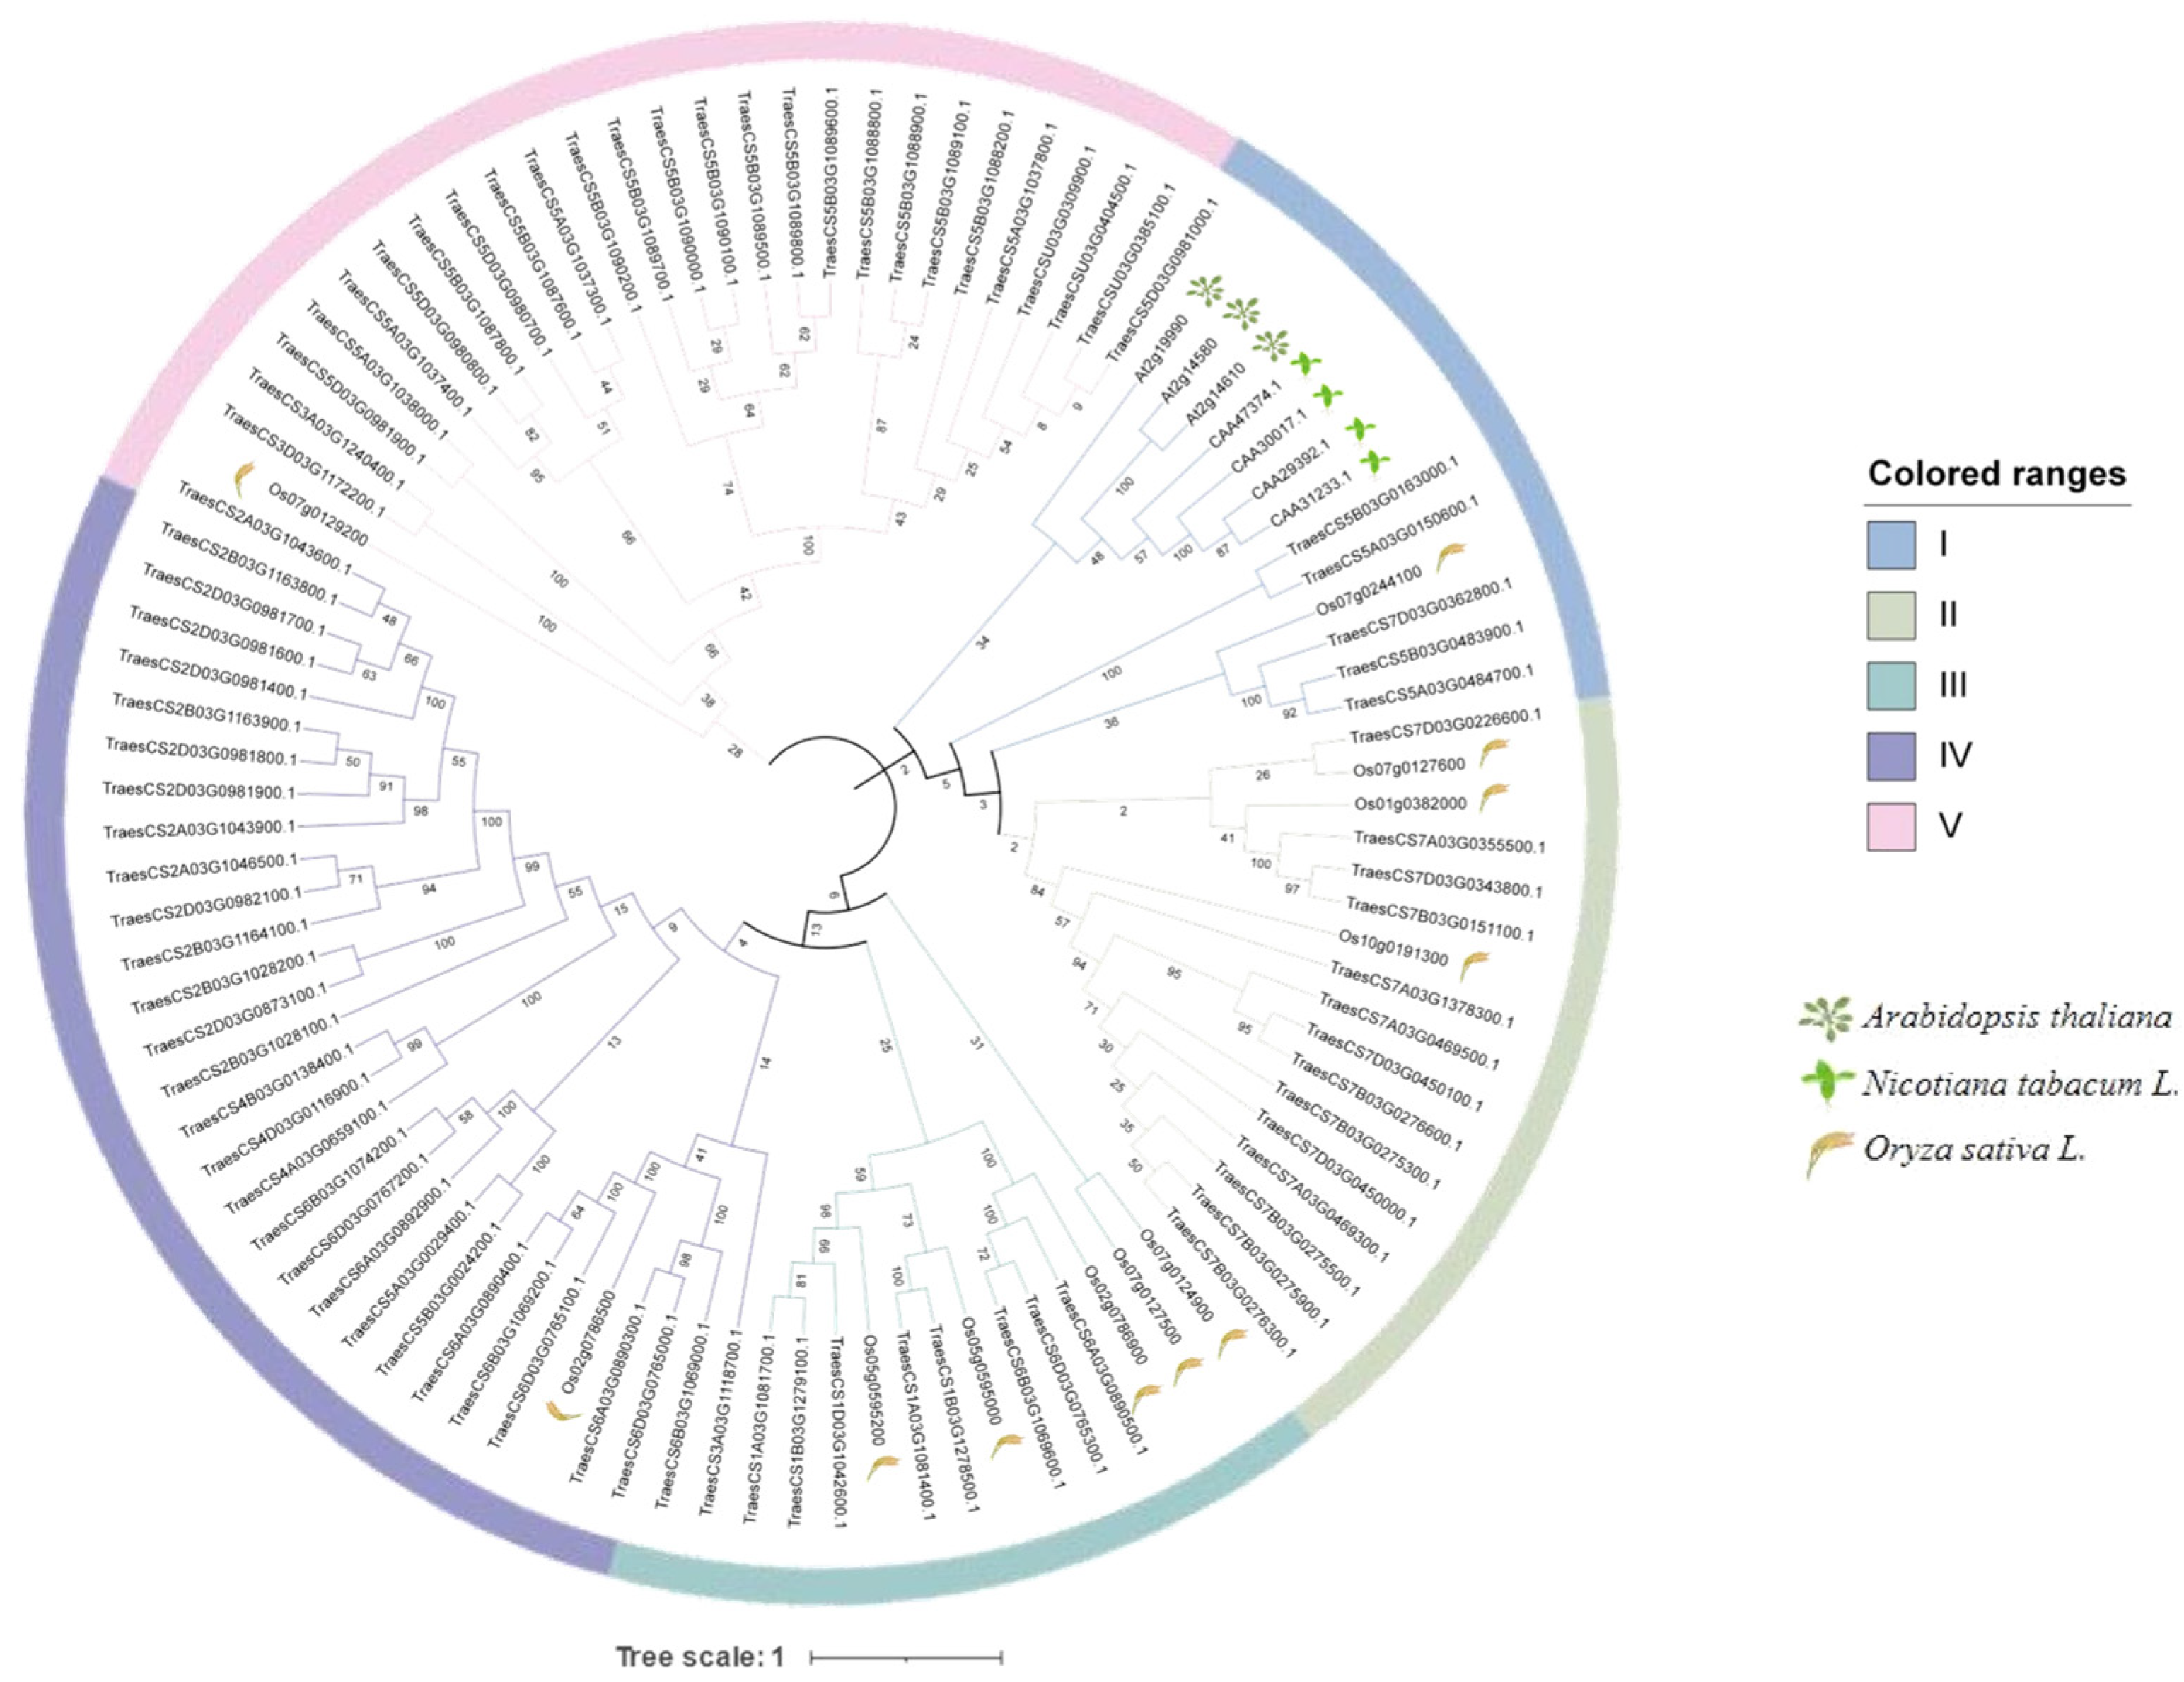
Task: Select leaf label TraesCS7B03G0151100.1
Action: [x=1439, y=920]
